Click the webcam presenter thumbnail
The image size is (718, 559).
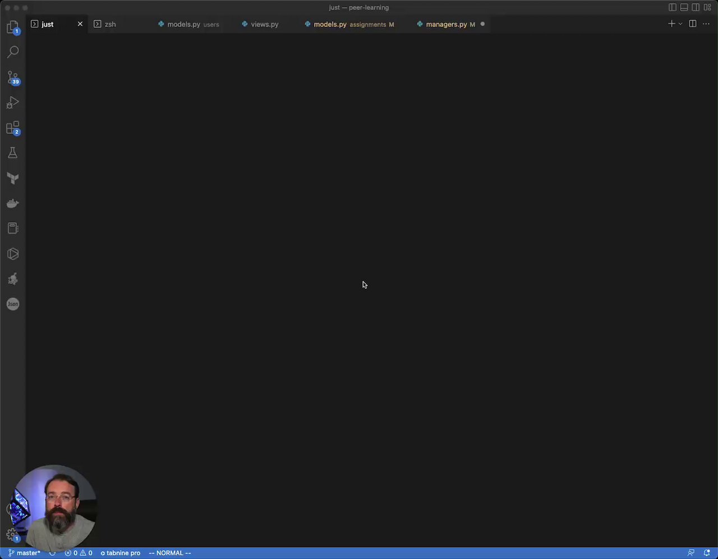coord(54,507)
